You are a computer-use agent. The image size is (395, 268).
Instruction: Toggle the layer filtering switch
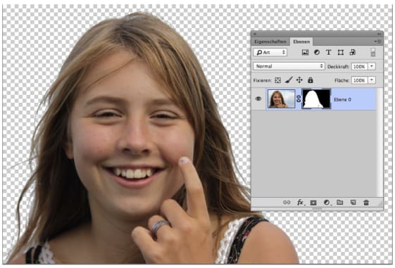click(x=373, y=52)
